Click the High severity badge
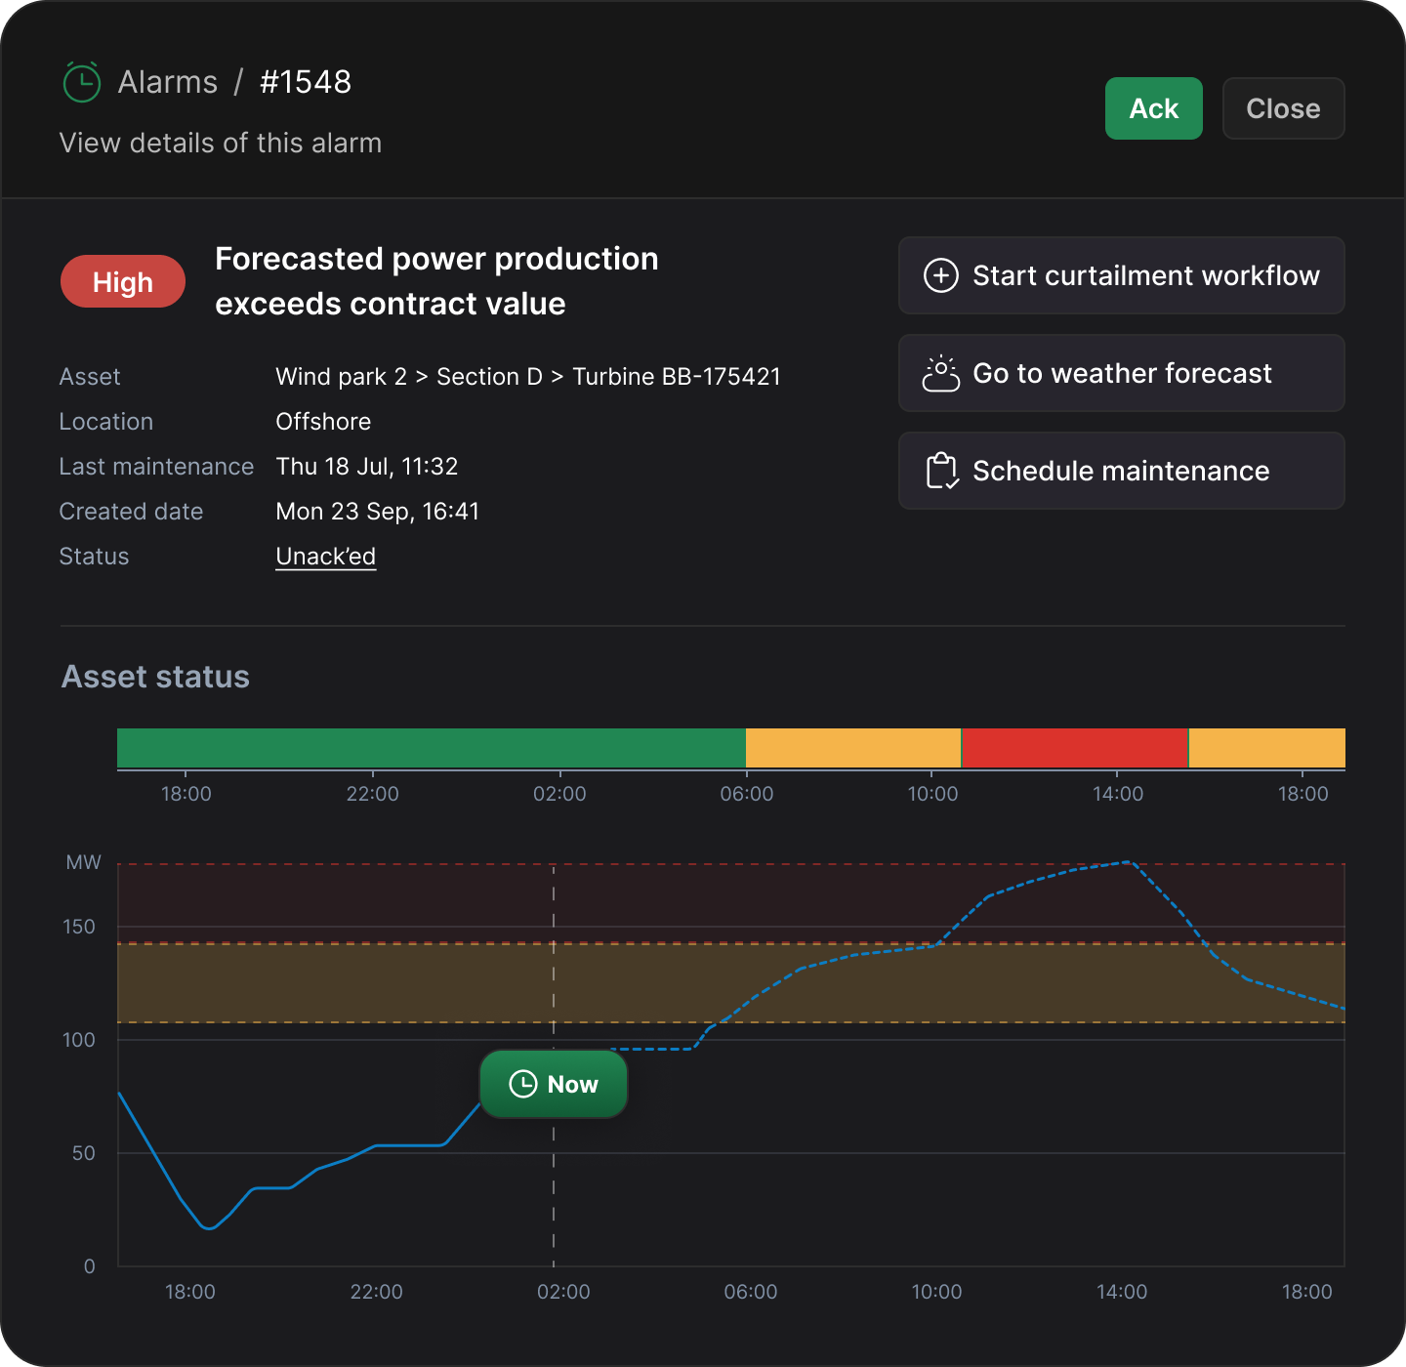This screenshot has width=1406, height=1367. pyautogui.click(x=123, y=282)
